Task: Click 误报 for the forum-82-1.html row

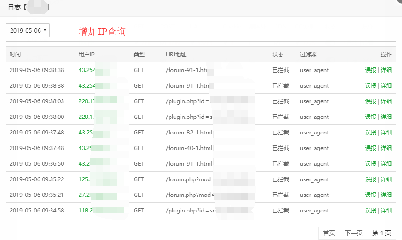Action: (x=370, y=133)
